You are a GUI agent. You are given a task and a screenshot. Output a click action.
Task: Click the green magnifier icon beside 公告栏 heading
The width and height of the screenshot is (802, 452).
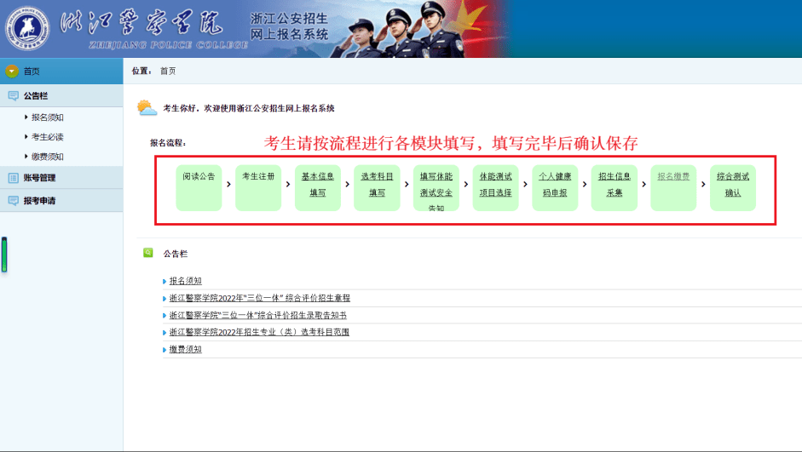pyautogui.click(x=147, y=253)
